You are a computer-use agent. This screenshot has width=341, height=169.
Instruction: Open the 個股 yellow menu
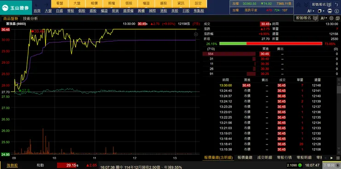[129, 4]
